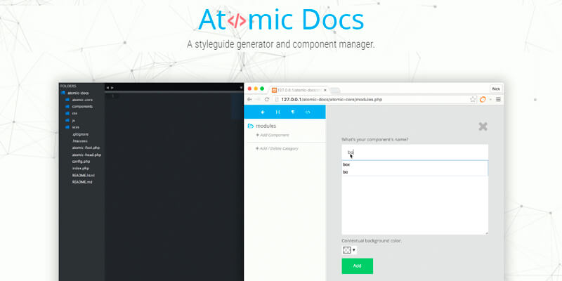Expand the js folder in editor sidebar
This screenshot has width=562, height=281.
pyautogui.click(x=70, y=120)
